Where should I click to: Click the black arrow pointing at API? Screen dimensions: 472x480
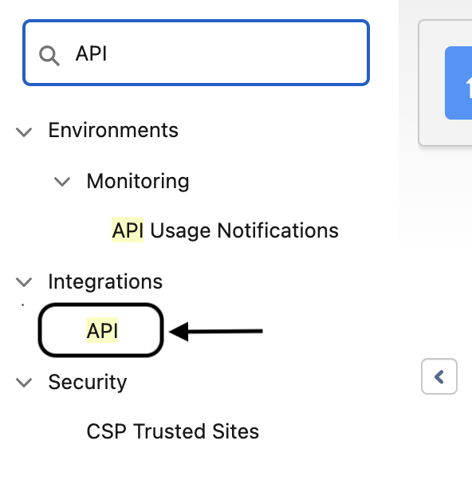coord(216,331)
